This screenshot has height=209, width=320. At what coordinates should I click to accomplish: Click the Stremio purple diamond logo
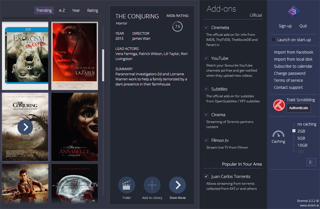tap(294, 12)
